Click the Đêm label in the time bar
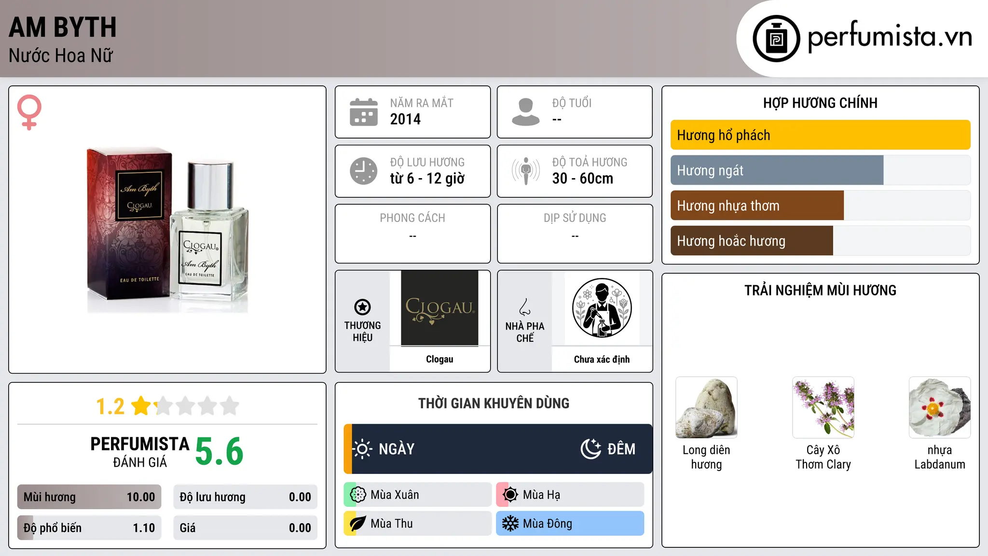 621,449
